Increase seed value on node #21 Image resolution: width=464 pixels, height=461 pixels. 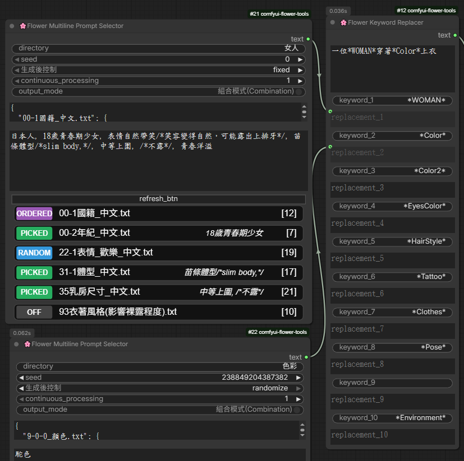pyautogui.click(x=300, y=59)
